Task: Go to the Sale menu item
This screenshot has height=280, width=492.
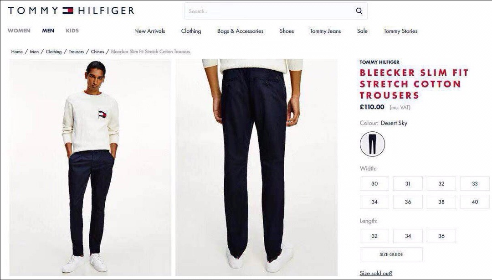Action: (362, 31)
